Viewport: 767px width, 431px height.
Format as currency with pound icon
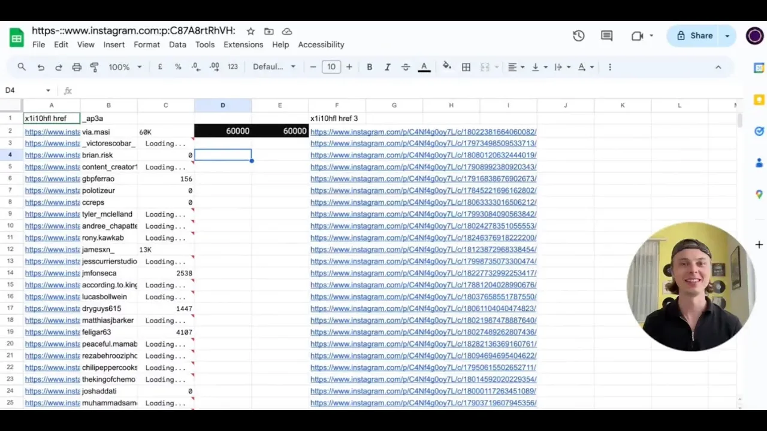(160, 67)
